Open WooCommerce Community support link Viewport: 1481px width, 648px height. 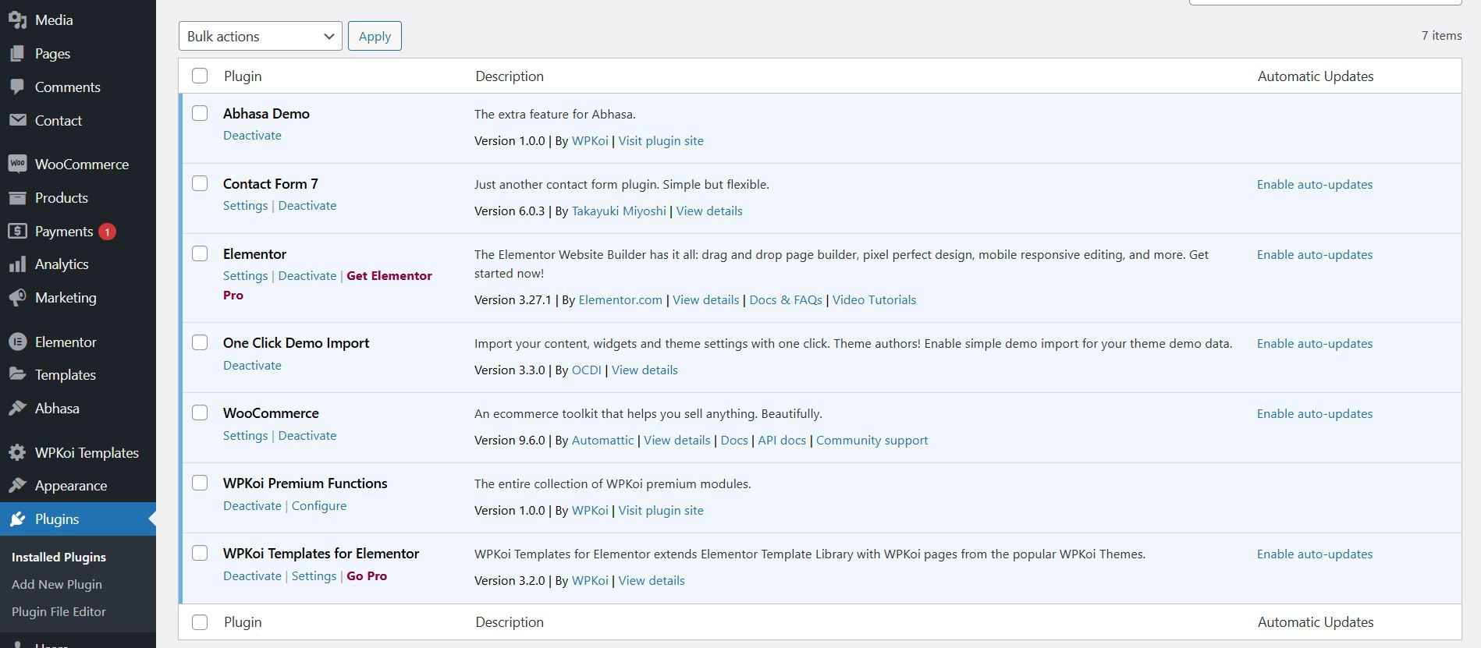[x=872, y=440]
